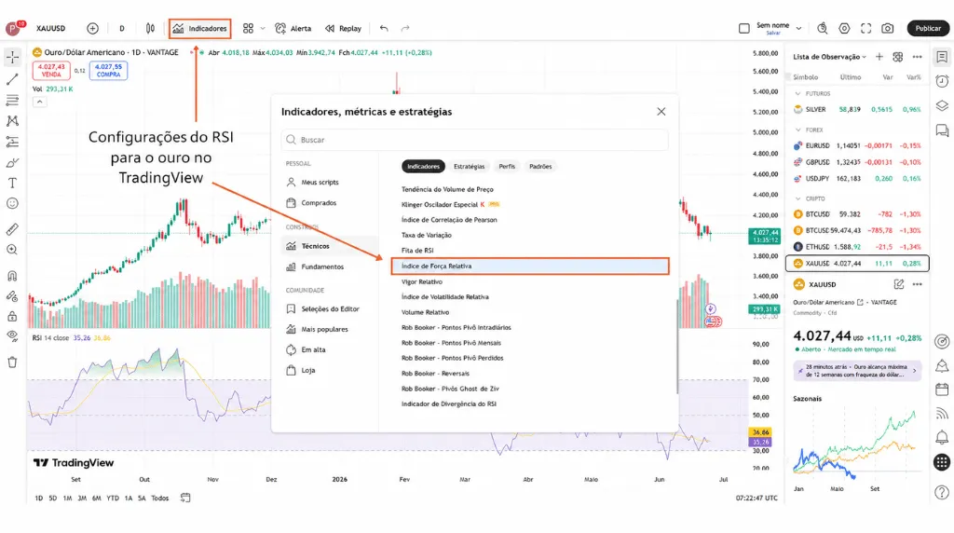Change the D timeframe interval

(122, 28)
